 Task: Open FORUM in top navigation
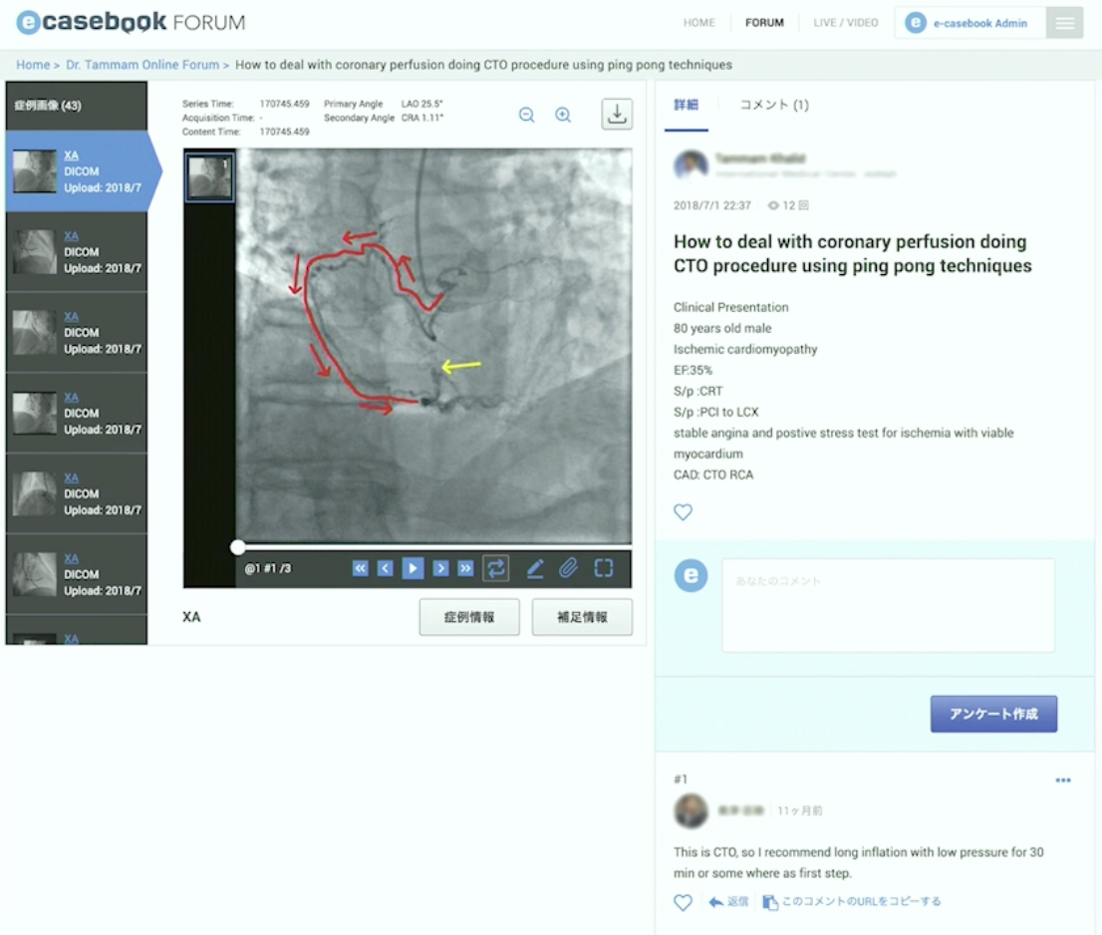click(764, 23)
